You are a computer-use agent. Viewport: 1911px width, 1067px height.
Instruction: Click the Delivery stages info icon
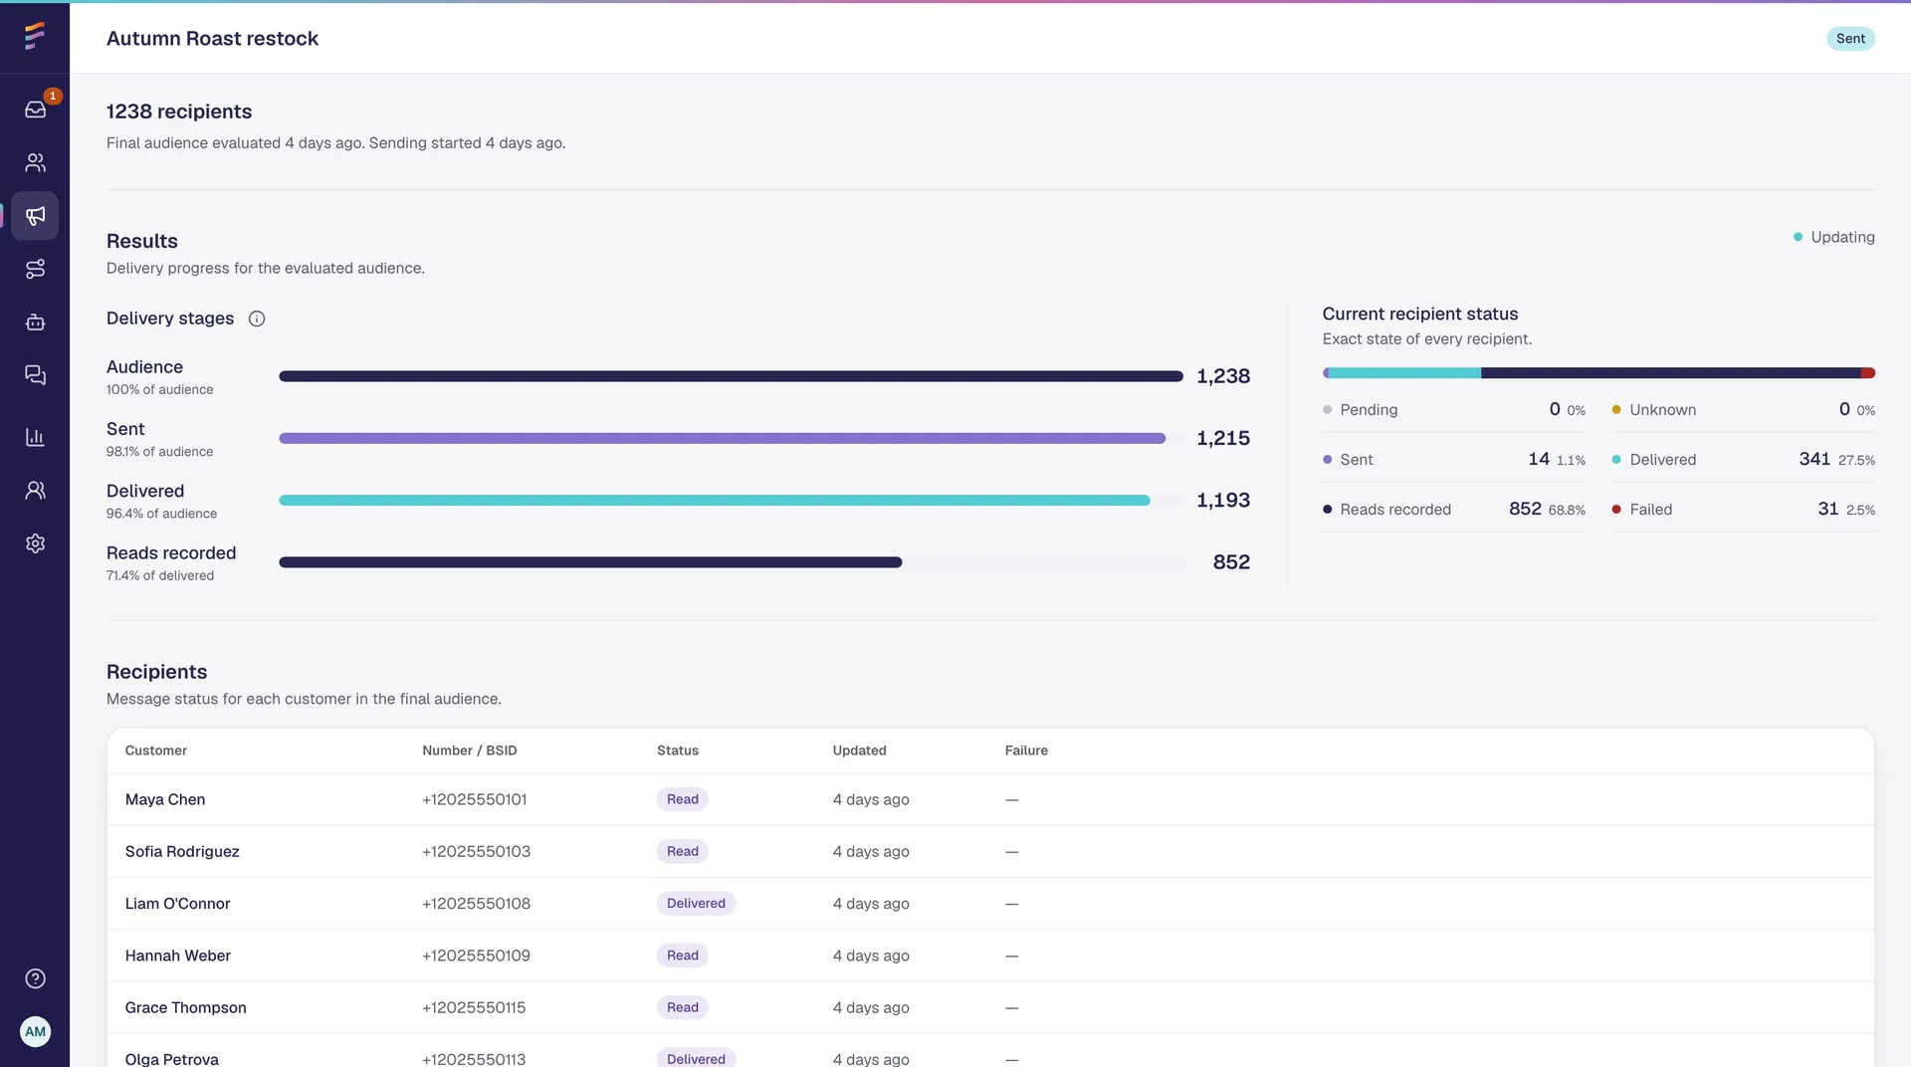pyautogui.click(x=257, y=319)
